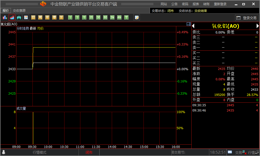Select the intraday trend line chart icon
Image resolution: width=260 pixels, height=156 pixels.
[12, 17]
